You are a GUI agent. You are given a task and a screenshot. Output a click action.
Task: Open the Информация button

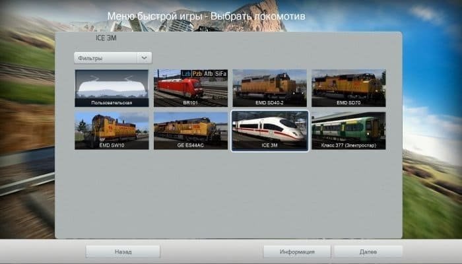(x=296, y=251)
